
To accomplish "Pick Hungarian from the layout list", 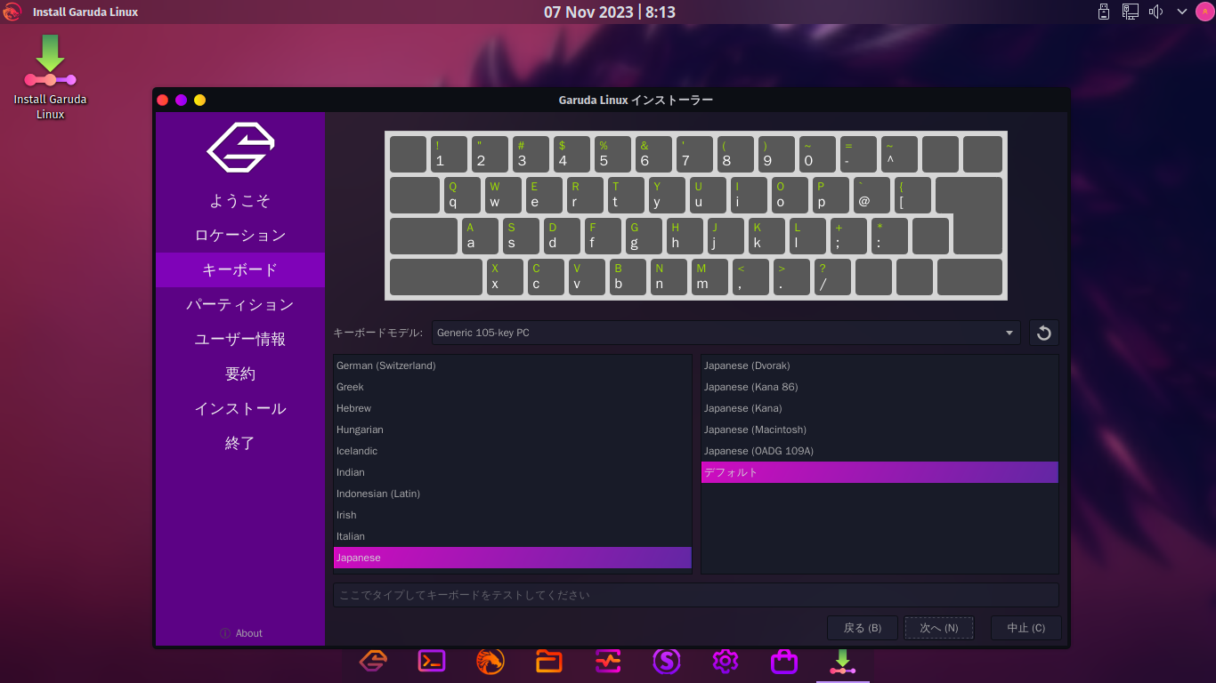I will [513, 430].
